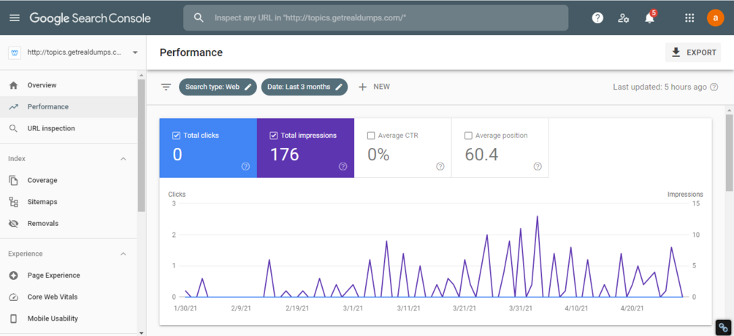This screenshot has height=336, width=734.
Task: Uncheck the Total clicks checkbox
Action: [x=177, y=136]
